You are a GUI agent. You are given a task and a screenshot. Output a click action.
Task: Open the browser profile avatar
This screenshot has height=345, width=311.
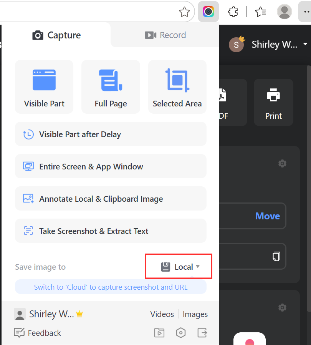click(285, 12)
